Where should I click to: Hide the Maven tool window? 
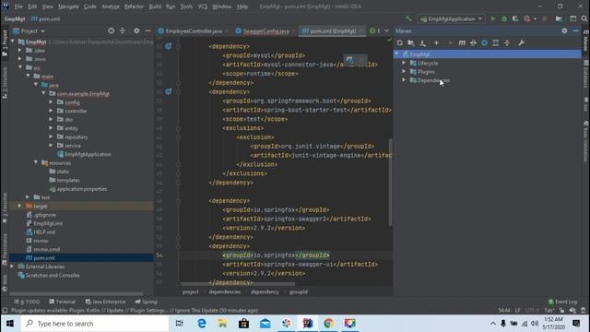tap(576, 30)
